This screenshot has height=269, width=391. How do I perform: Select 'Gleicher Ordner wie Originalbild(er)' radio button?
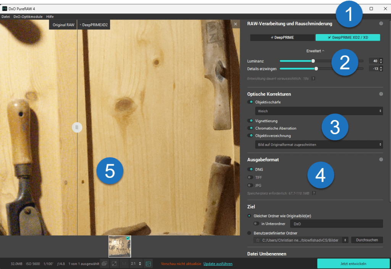click(x=249, y=216)
